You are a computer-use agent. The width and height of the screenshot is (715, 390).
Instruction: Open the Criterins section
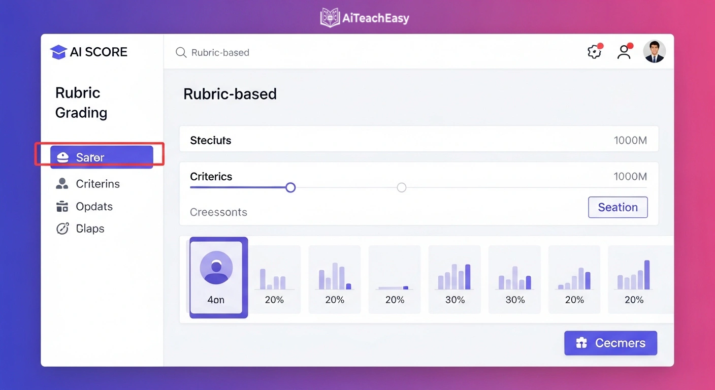click(97, 183)
